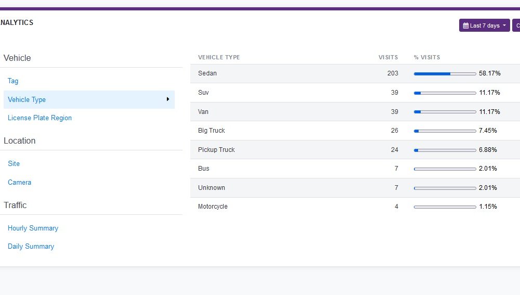The width and height of the screenshot is (520, 295).
Task: Click the calendar icon in date range button
Action: (x=465, y=25)
